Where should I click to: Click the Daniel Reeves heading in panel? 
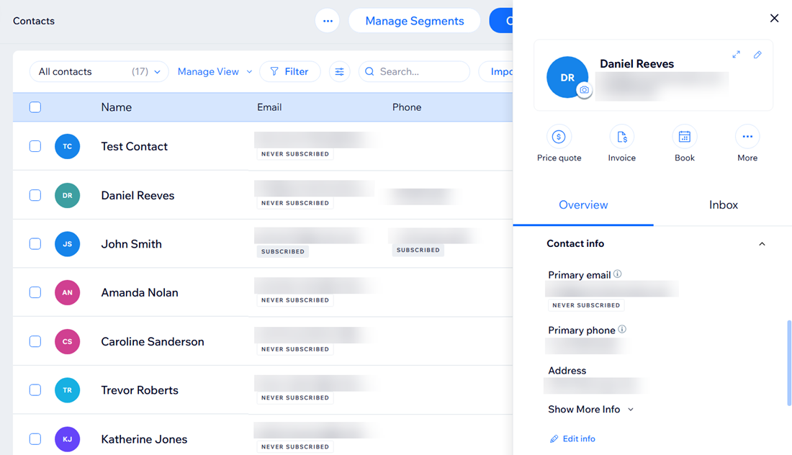click(x=636, y=63)
